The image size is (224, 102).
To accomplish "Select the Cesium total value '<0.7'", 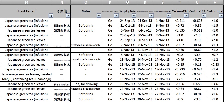I will click(x=215, y=55).
